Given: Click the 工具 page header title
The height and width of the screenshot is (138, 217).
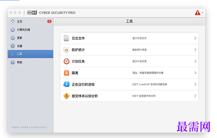Looking at the screenshot, I should point(129,21).
